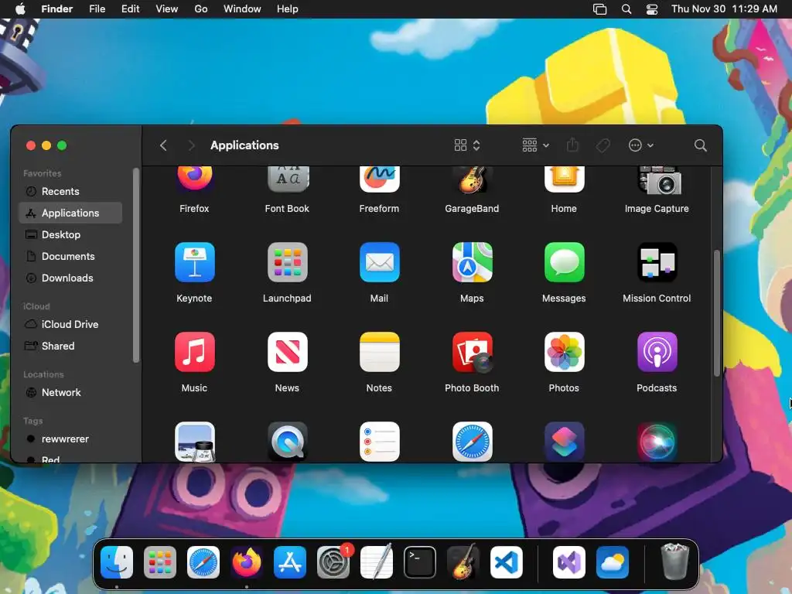Open Network in the sidebar
Viewport: 792px width, 594px height.
[70, 393]
